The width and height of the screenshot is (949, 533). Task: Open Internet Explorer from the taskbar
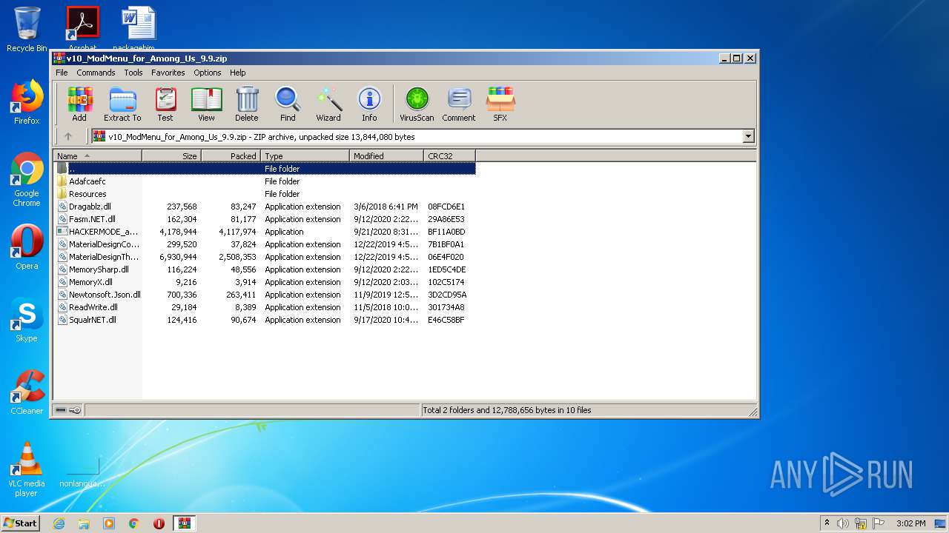point(59,523)
